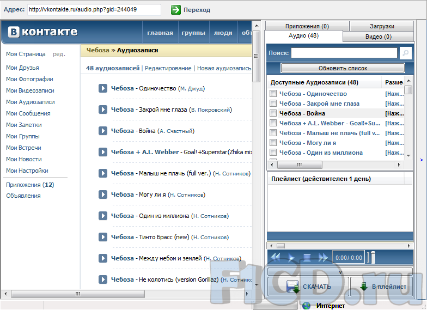Click the Обновить список button
Viewport: 427px width, 310px height.
click(x=343, y=68)
